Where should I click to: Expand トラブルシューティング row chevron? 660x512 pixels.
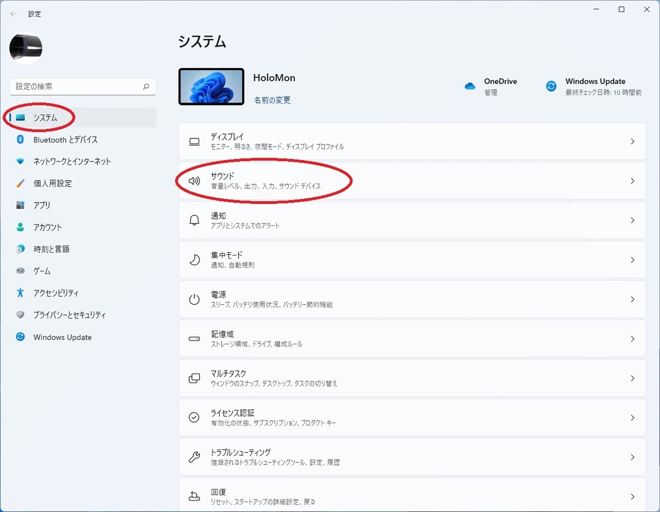[x=632, y=457]
